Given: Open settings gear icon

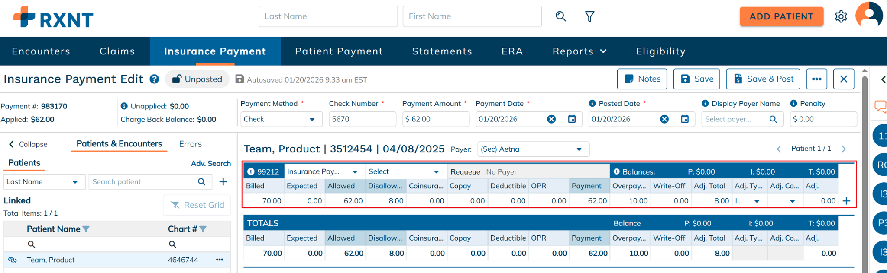Looking at the screenshot, I should point(841,16).
